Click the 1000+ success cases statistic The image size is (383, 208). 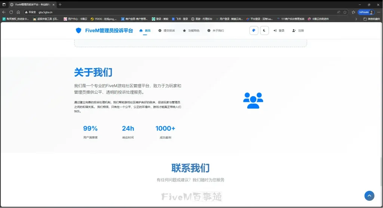point(165,129)
